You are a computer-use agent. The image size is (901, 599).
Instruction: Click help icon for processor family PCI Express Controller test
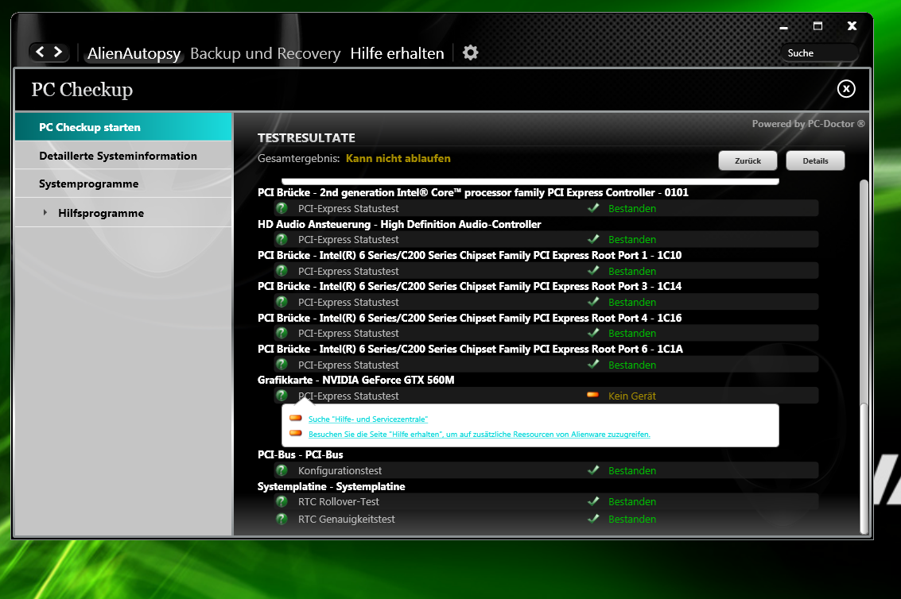(282, 208)
